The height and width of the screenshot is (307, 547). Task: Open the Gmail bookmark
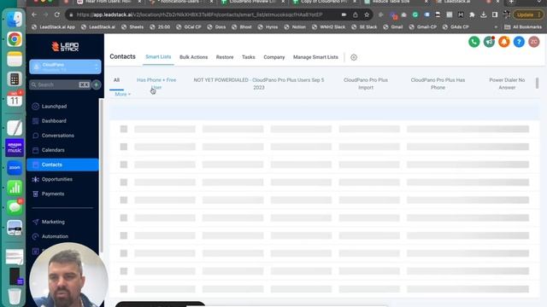[x=392, y=26]
